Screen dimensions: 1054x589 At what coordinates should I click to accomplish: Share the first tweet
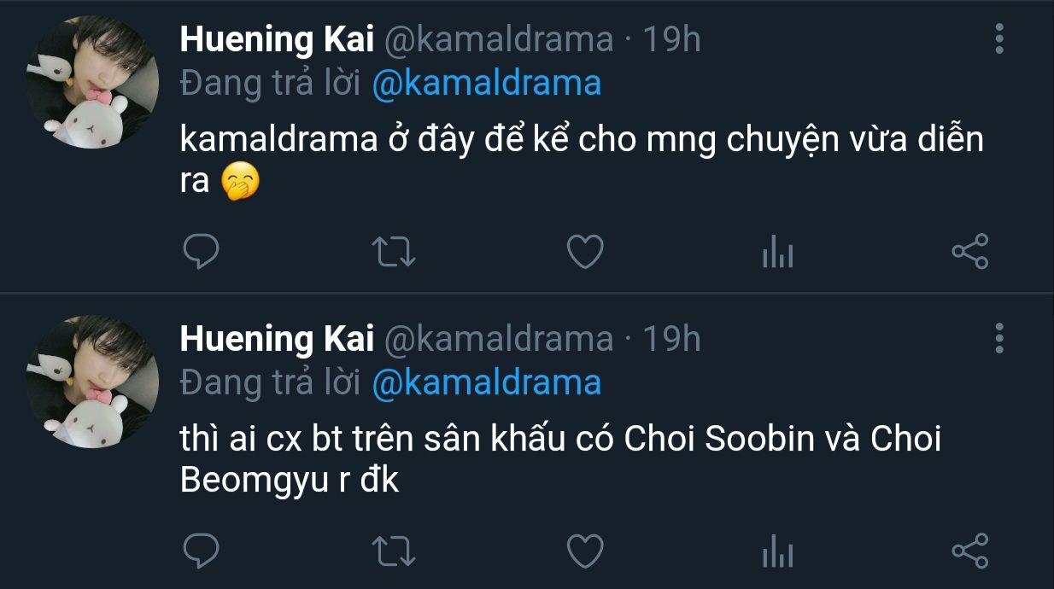click(969, 252)
